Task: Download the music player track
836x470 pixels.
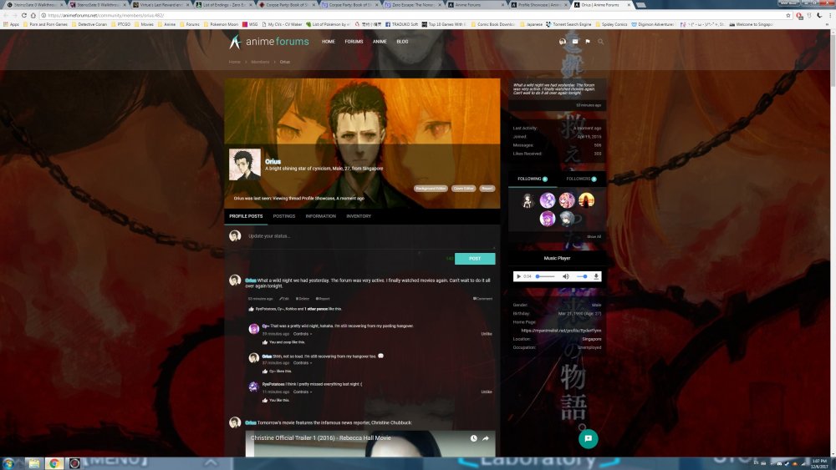Action: pyautogui.click(x=596, y=276)
